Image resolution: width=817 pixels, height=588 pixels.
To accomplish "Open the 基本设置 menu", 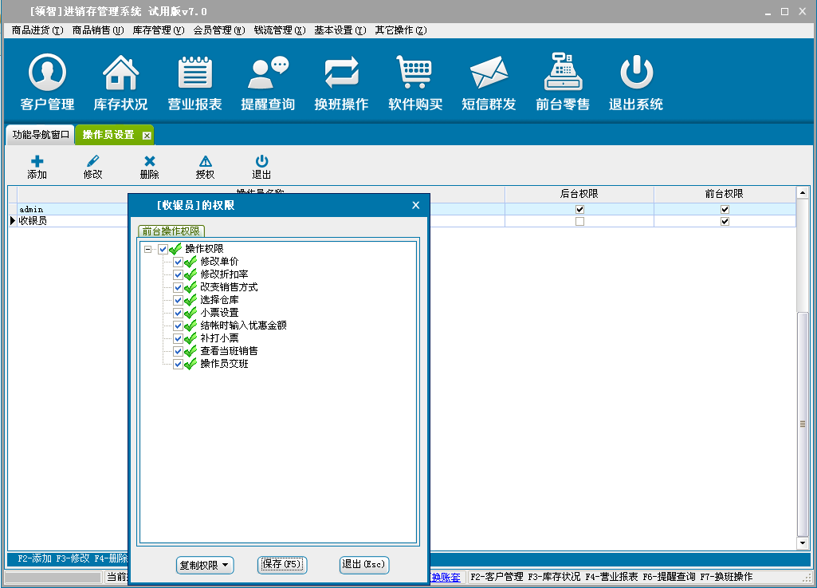I will 340,30.
